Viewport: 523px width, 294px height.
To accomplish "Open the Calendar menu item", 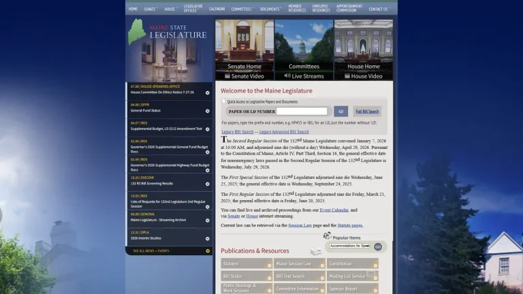I will click(217, 9).
